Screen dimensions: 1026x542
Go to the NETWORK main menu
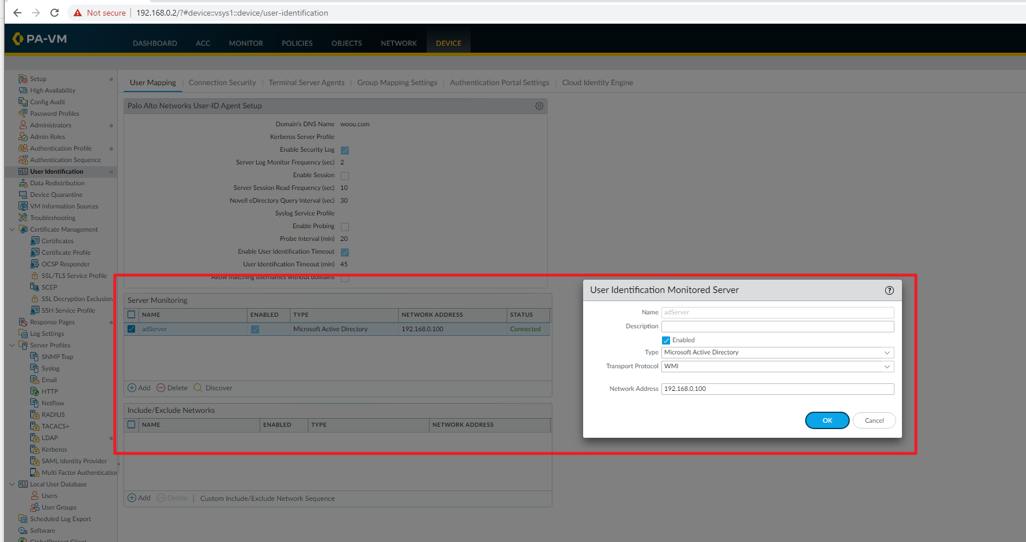(399, 43)
